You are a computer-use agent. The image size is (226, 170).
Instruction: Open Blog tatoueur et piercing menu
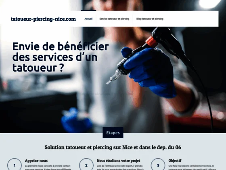coord(150,19)
